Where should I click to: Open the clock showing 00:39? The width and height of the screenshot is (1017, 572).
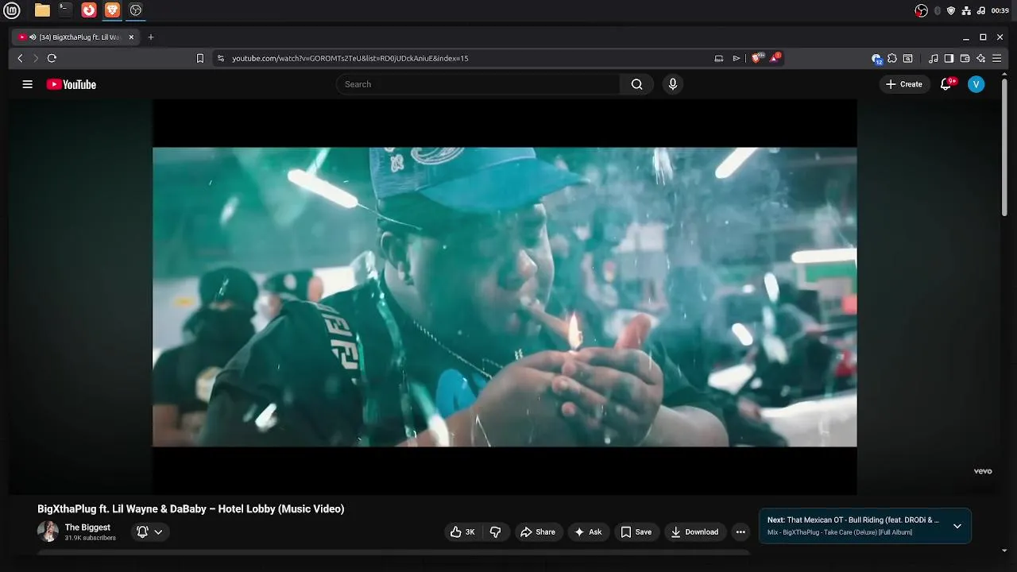point(1000,10)
